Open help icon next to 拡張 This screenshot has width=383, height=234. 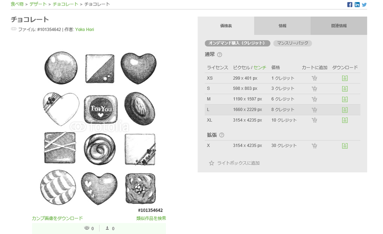(222, 135)
